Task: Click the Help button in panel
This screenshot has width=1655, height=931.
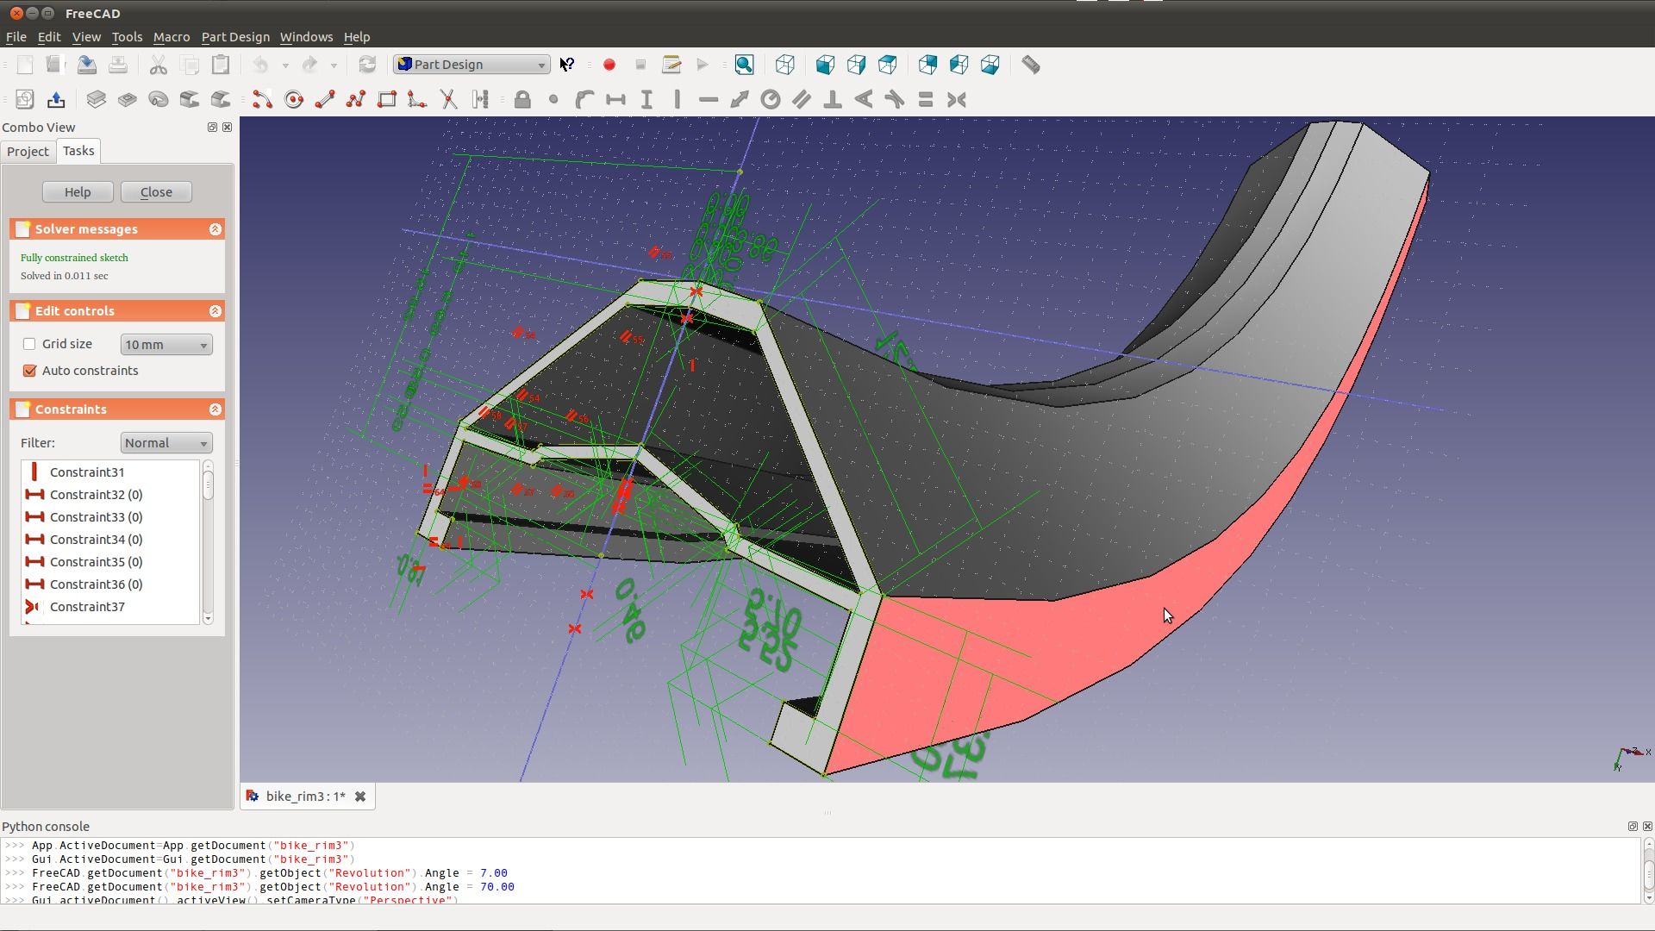Action: pyautogui.click(x=76, y=191)
